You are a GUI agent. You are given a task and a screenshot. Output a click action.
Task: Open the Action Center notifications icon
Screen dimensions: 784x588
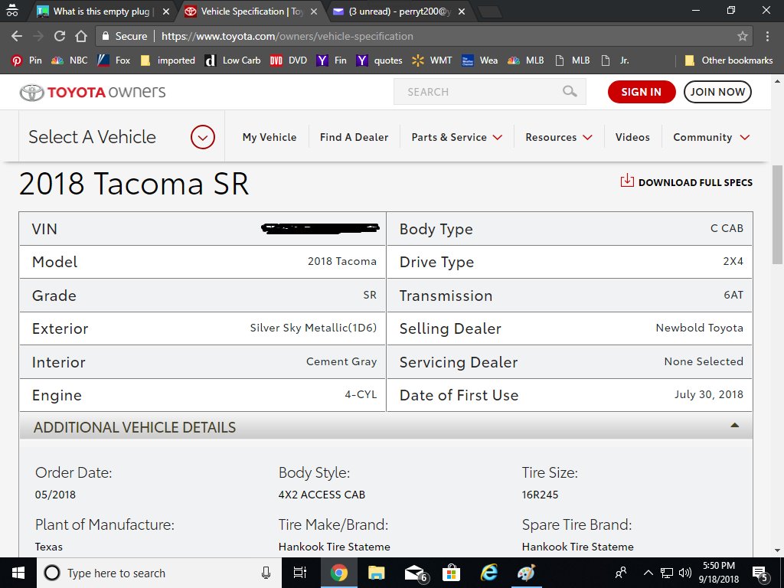click(759, 573)
